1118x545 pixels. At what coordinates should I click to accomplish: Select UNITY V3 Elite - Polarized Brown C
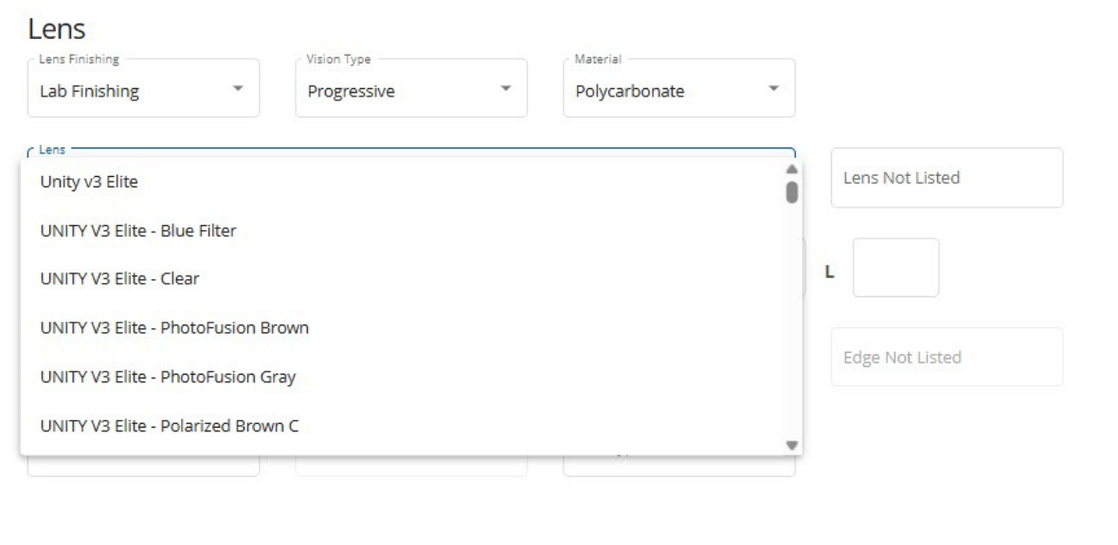tap(170, 426)
